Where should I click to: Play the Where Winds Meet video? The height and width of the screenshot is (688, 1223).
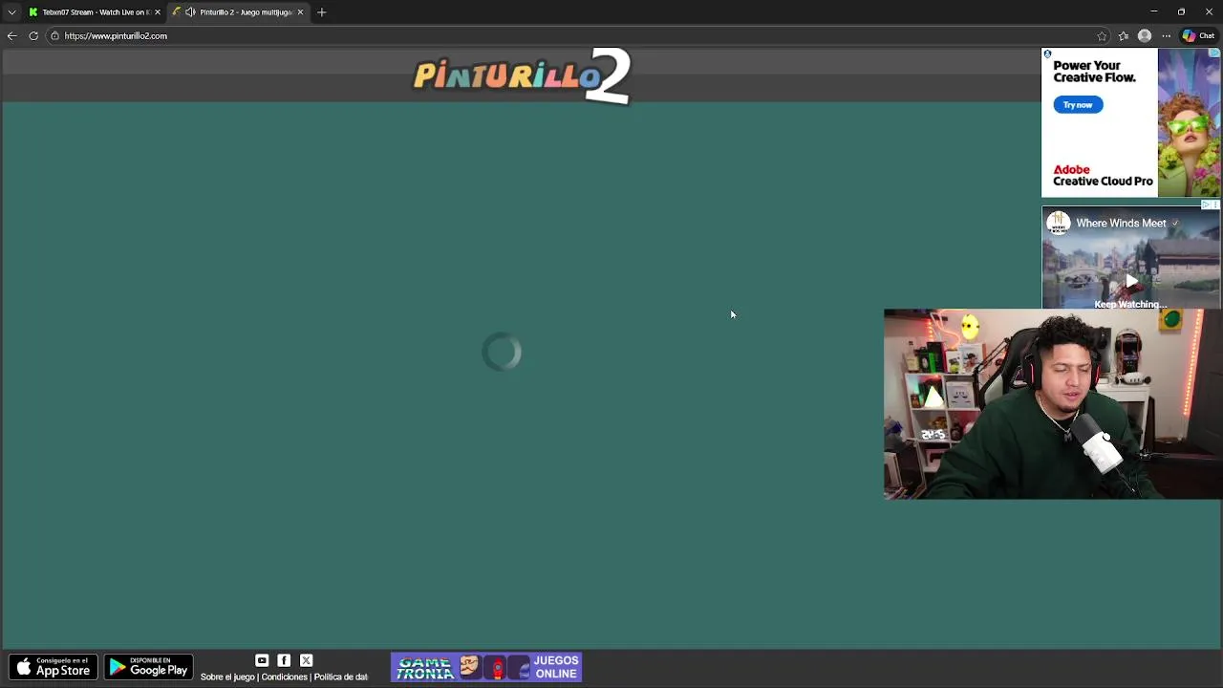[1131, 282]
